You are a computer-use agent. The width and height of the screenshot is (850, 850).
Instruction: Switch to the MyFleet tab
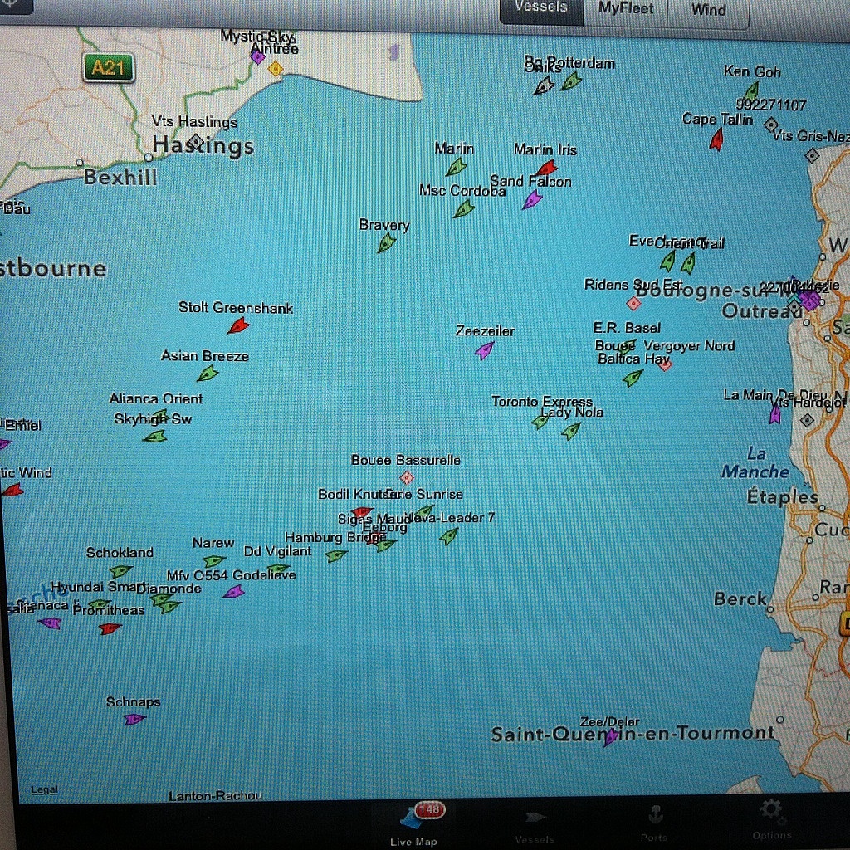point(626,8)
